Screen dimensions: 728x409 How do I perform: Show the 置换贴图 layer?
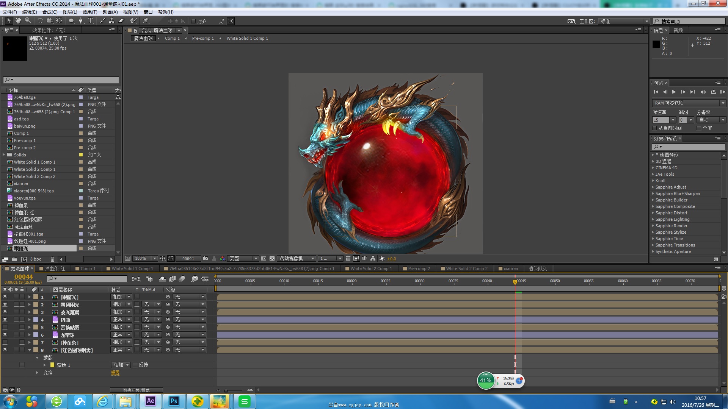click(5, 328)
